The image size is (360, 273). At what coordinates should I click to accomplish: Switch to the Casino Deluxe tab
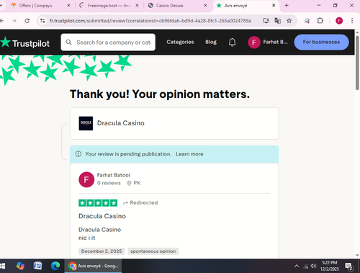[x=169, y=6]
